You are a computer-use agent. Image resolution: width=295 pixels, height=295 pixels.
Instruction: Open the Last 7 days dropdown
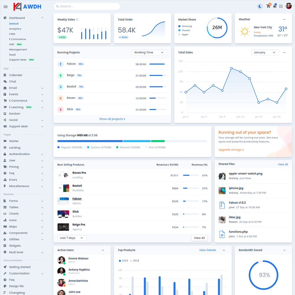[x=72, y=238]
